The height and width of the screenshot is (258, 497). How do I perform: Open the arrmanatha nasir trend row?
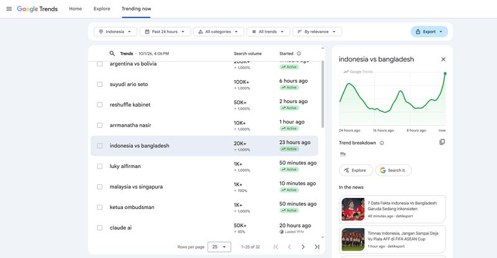pyautogui.click(x=204, y=125)
